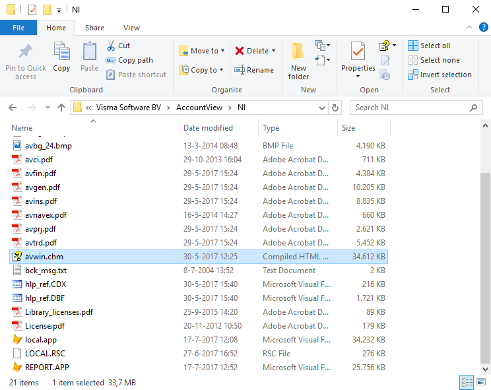491x390 pixels.
Task: Select the bck_msg.txt file
Action: click(x=199, y=271)
